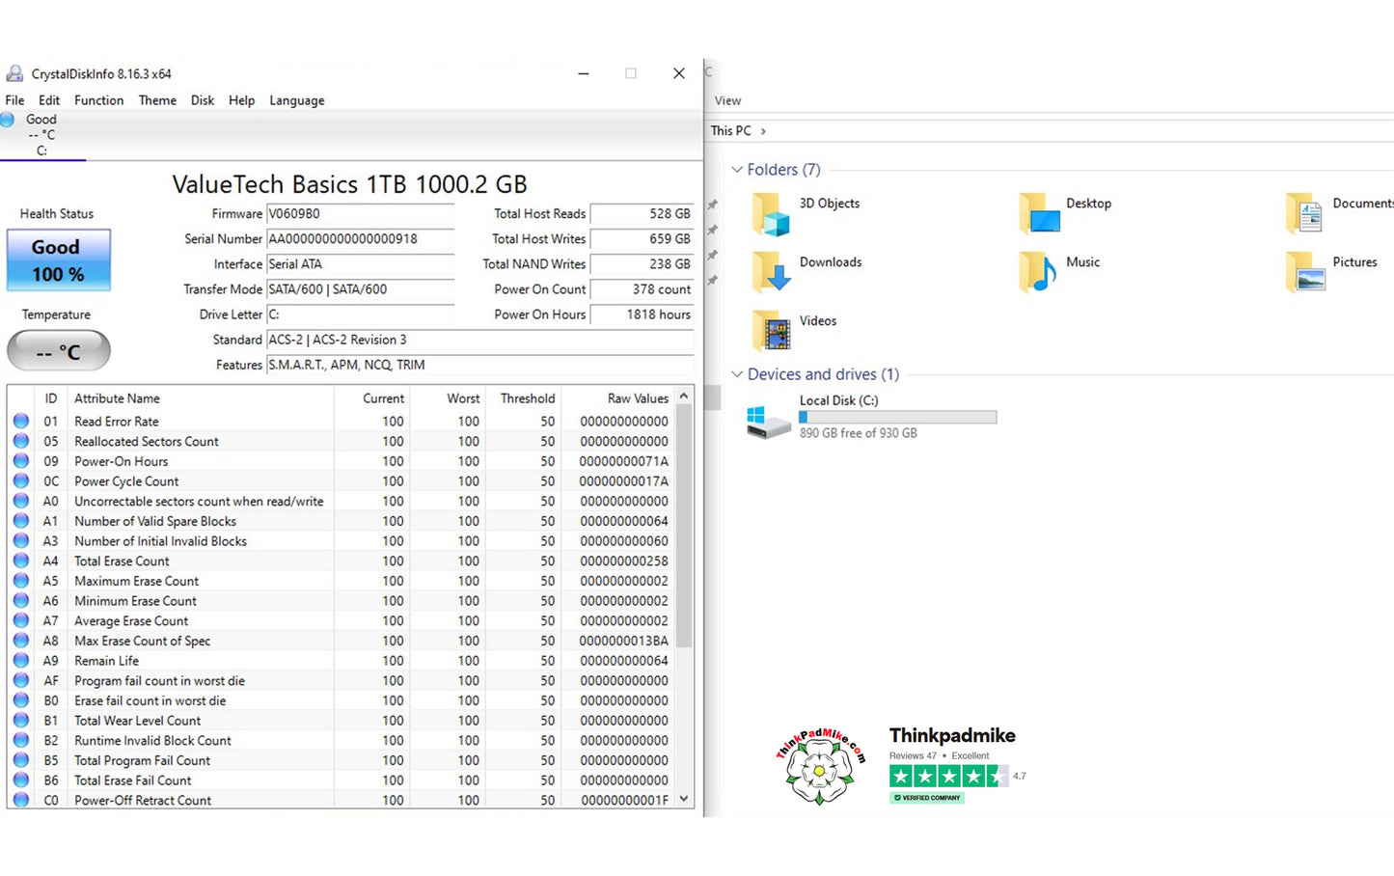Select the Max Erase Count of Spec row
The image size is (1394, 876).
pos(342,641)
